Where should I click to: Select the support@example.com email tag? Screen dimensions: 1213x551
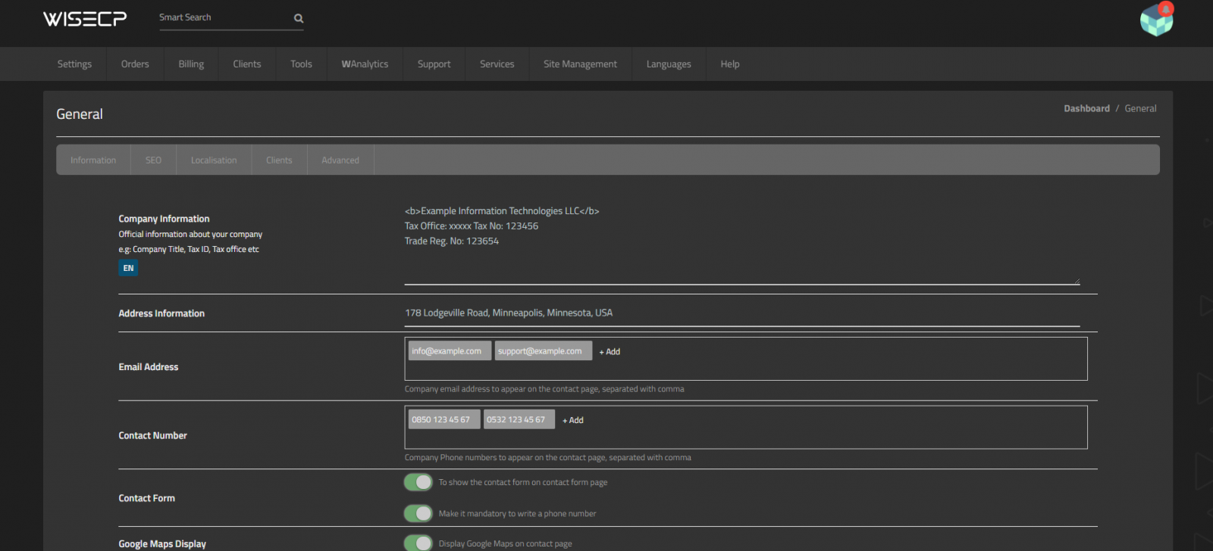[544, 351]
